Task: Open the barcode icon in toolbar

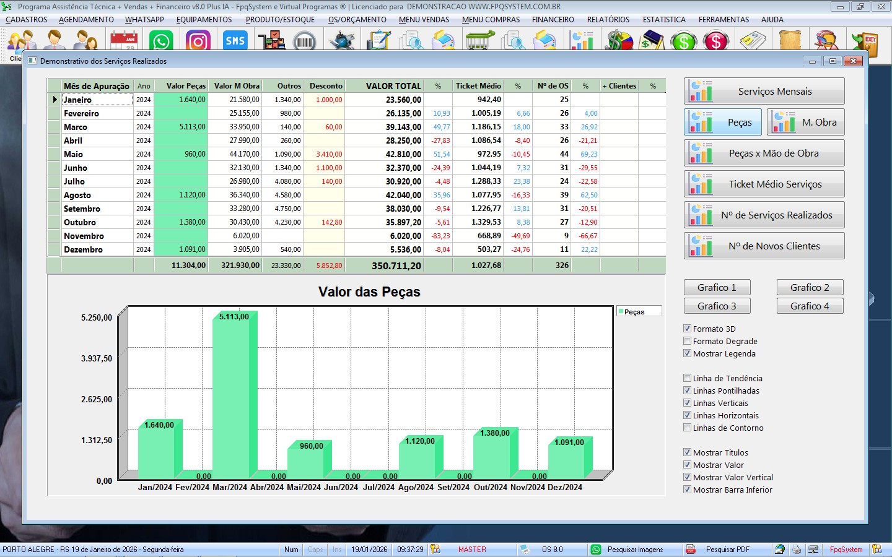Action: click(304, 41)
